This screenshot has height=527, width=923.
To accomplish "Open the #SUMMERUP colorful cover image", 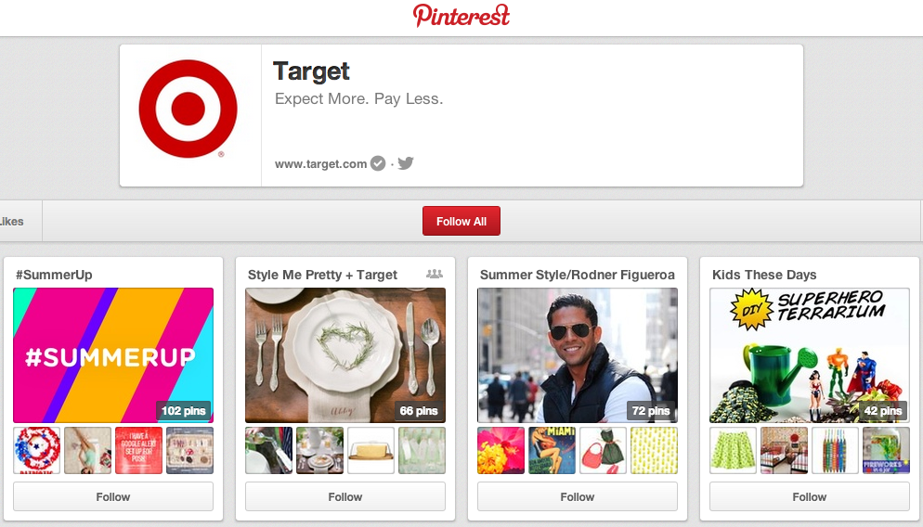I will (113, 355).
